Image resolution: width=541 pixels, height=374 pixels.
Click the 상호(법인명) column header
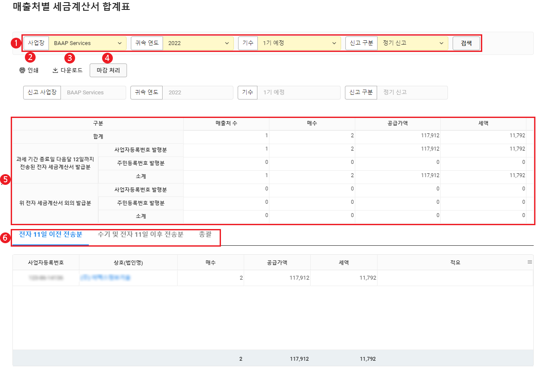click(128, 262)
